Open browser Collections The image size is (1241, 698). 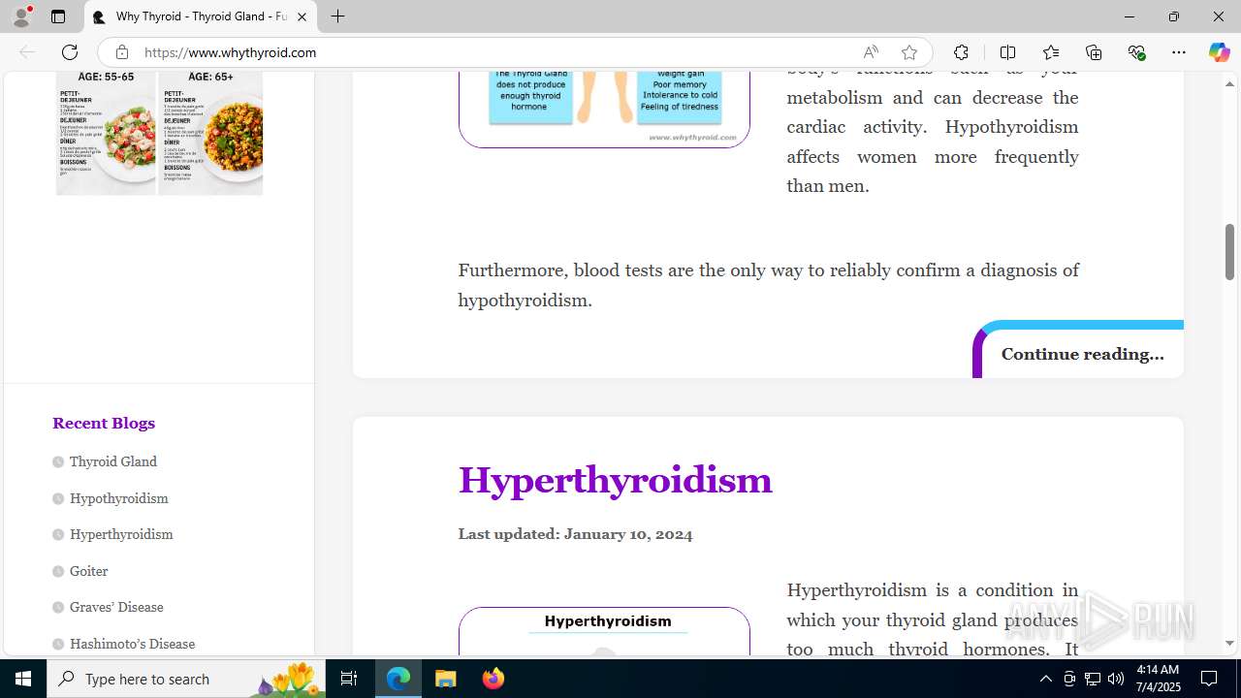1094,52
